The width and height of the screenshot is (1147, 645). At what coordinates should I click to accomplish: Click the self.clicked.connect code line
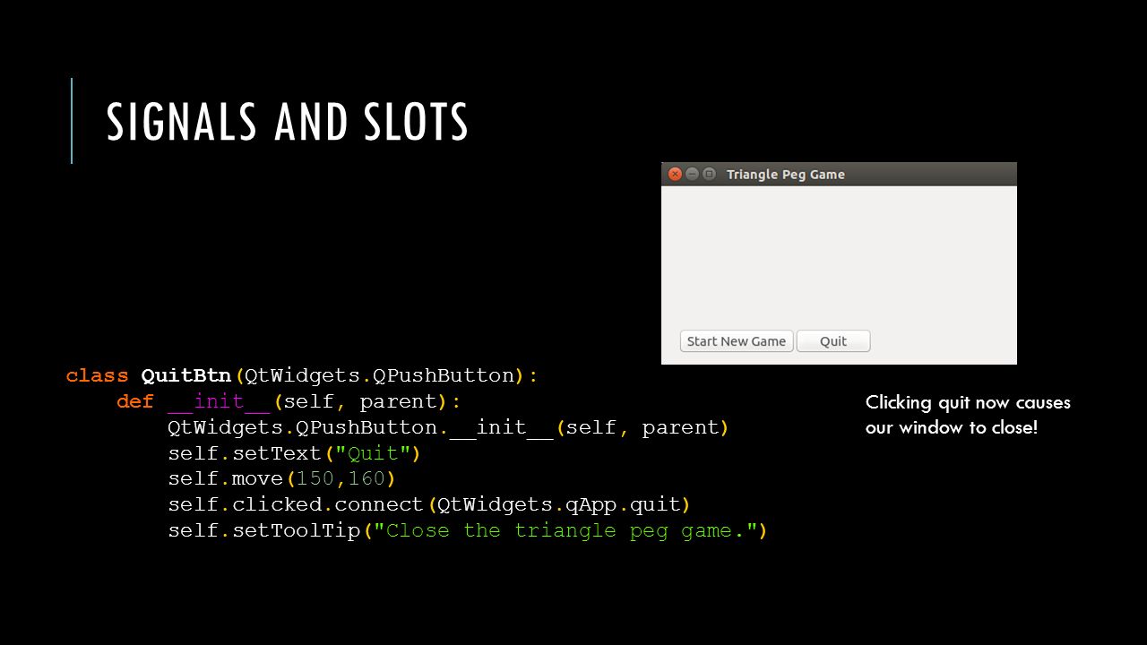pos(429,504)
